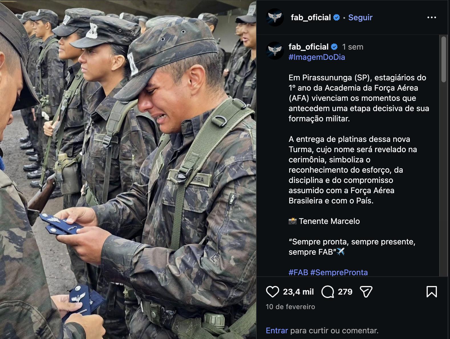The height and width of the screenshot is (339, 450).
Task: Open more options three-dot menu
Action: tap(431, 17)
